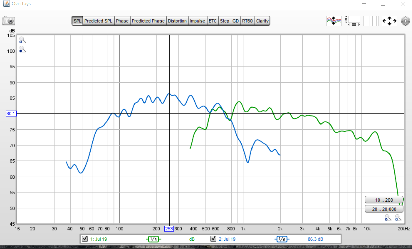
Task: Maximize the Overlays window
Action: pos(383,4)
